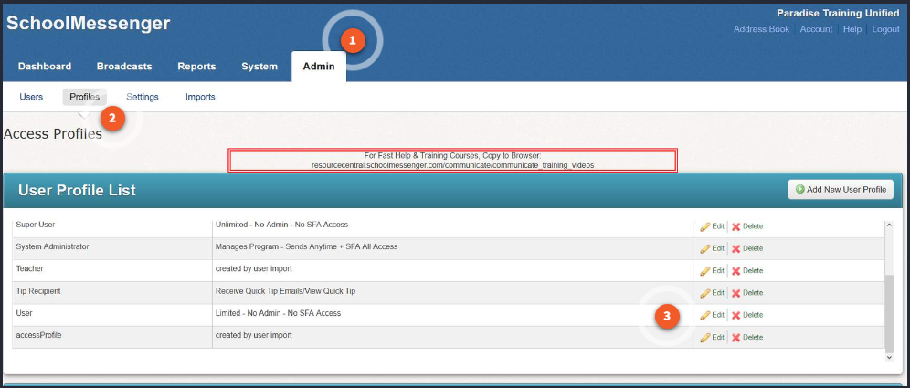Viewport: 910px width, 388px height.
Task: Click the scroll-down arrow of profile list
Action: point(889,358)
